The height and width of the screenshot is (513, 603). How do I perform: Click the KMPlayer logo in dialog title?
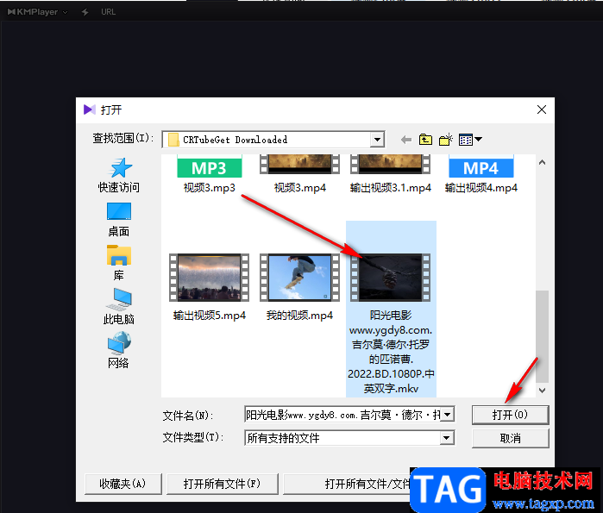(90, 109)
